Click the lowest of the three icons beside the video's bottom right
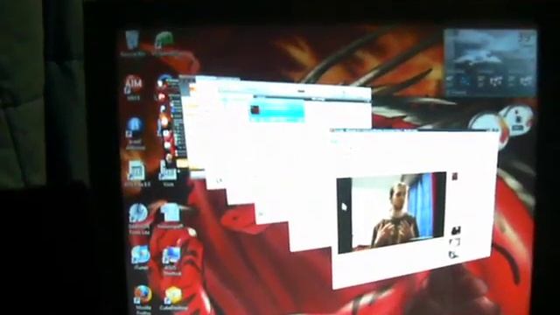The height and width of the screenshot is (315, 560). pyautogui.click(x=453, y=255)
